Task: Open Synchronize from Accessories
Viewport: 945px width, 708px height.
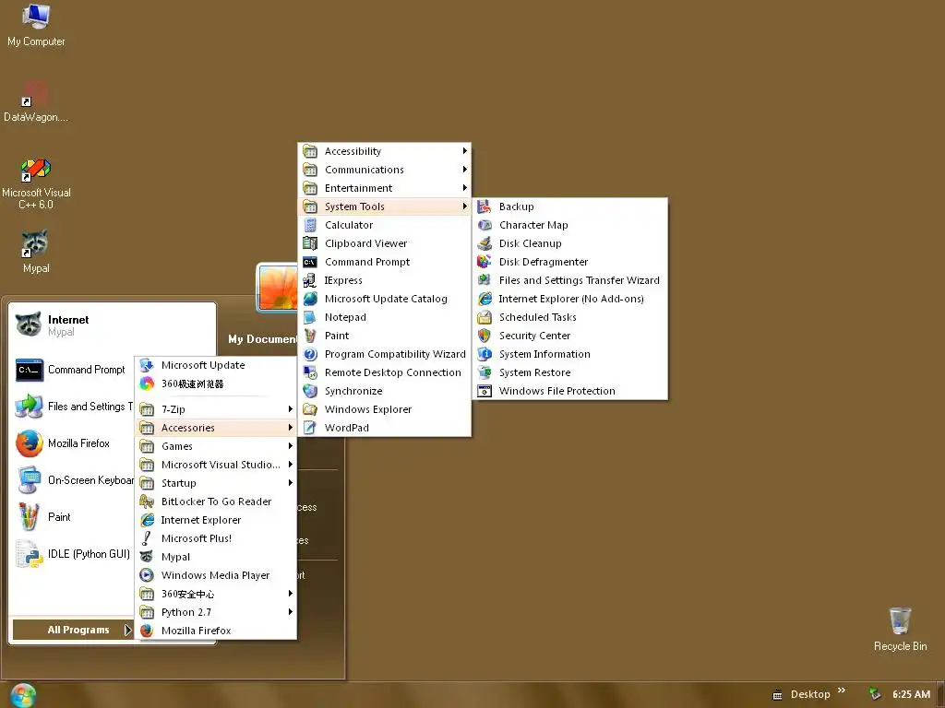Action: coord(385,391)
